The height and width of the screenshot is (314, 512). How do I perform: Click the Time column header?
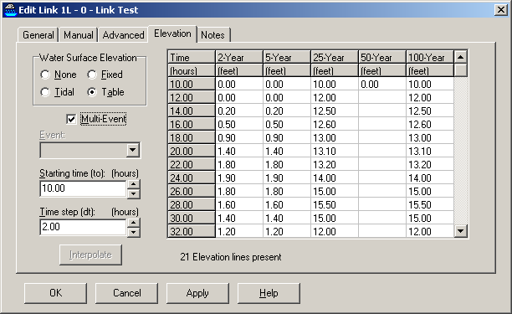pos(192,58)
